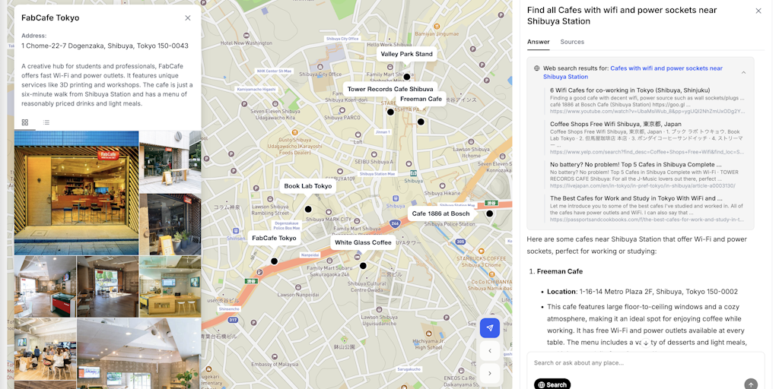This screenshot has height=389, width=779.
Task: Switch to the Sources tab
Action: tap(572, 42)
